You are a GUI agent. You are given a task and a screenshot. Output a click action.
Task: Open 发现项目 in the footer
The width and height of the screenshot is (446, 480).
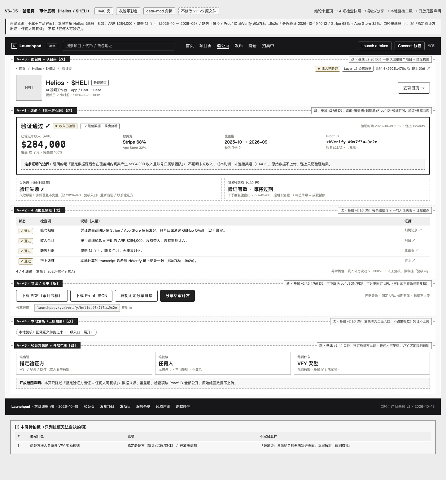[107, 407]
